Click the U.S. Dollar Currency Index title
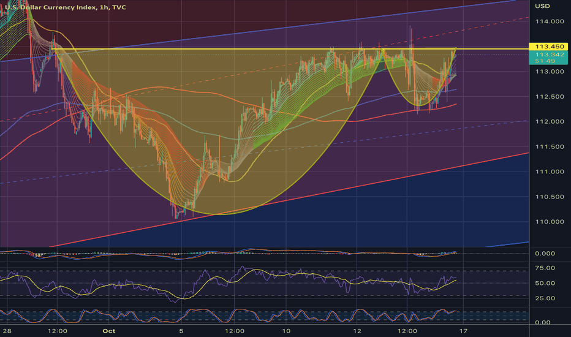571x337 pixels. click(x=66, y=7)
